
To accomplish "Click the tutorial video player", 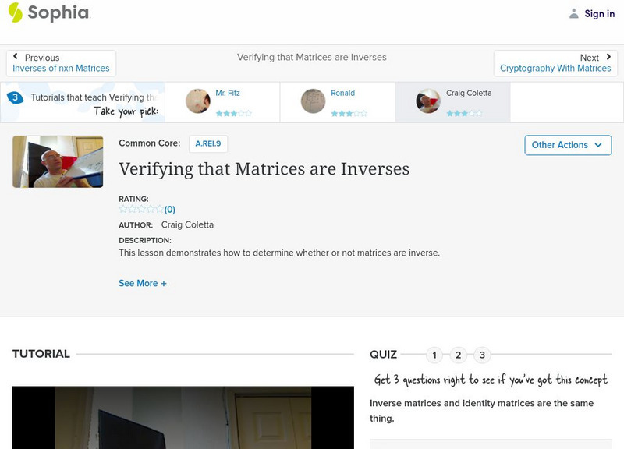I will coord(183,417).
